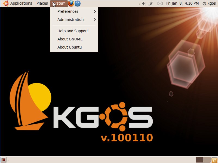Open the Applications menu
The width and height of the screenshot is (218, 163).
click(x=21, y=4)
